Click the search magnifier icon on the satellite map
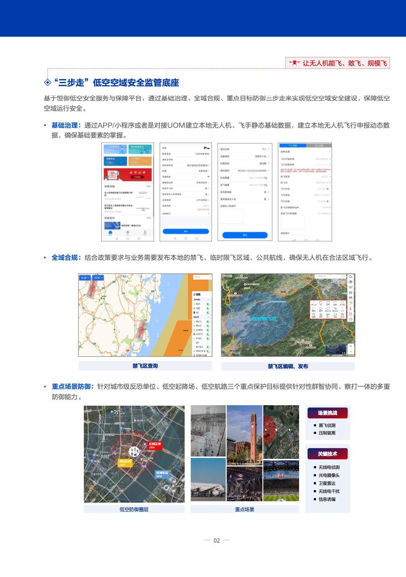Image resolution: width=406 pixels, height=577 pixels. coord(350,277)
